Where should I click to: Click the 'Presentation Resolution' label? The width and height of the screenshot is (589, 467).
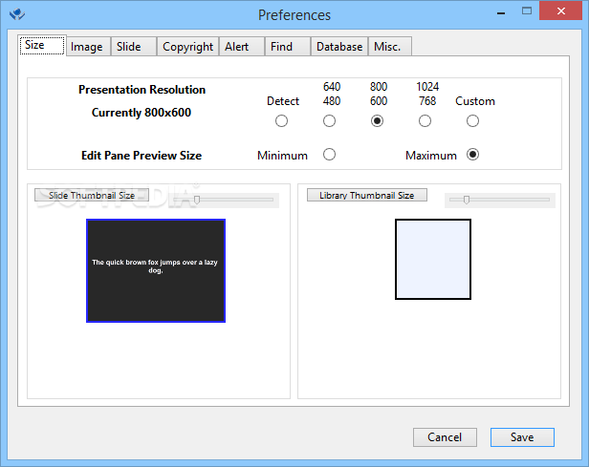tap(142, 90)
